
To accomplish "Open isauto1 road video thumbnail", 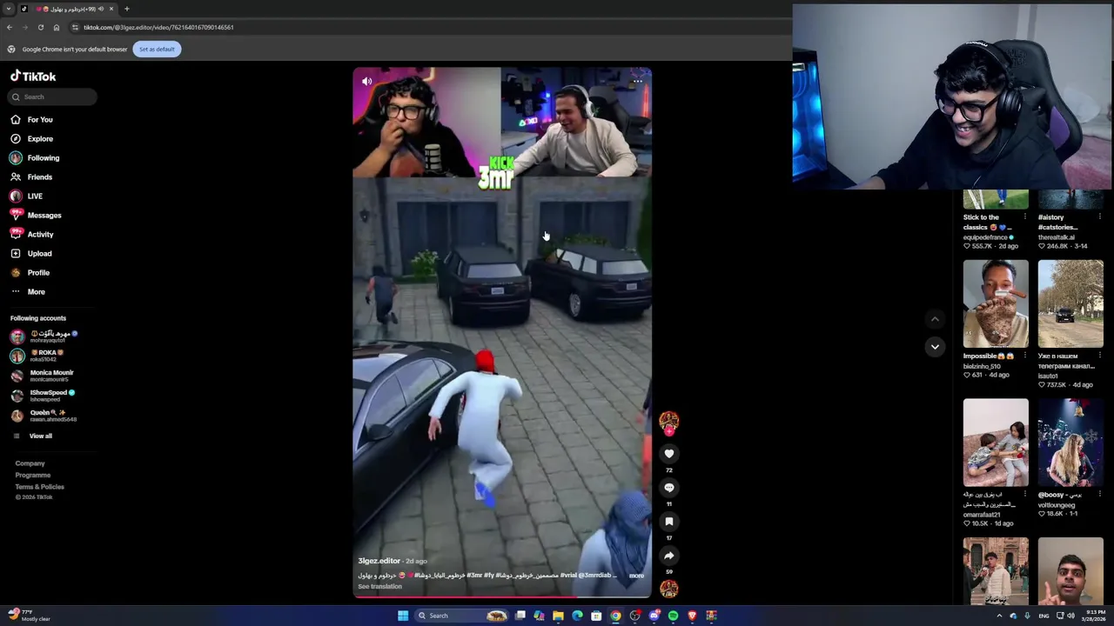I will coord(1070,303).
